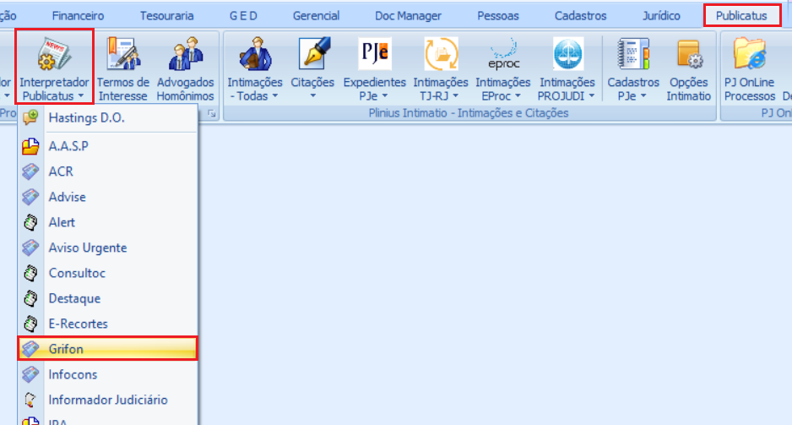
Task: Switch to the Gerencial tab
Action: [316, 16]
